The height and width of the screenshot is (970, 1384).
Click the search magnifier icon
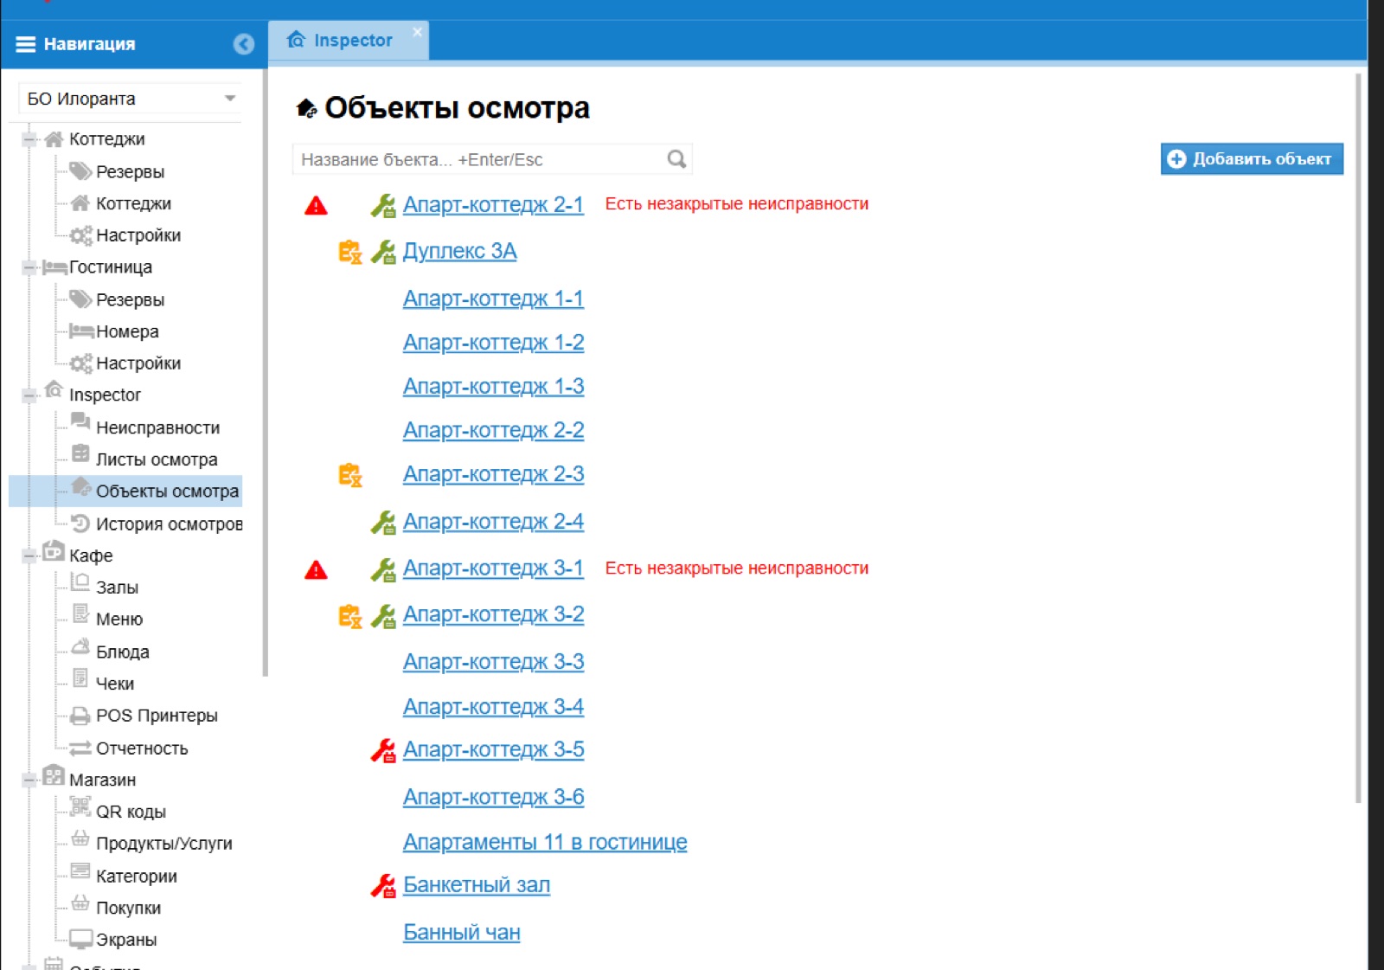[676, 159]
